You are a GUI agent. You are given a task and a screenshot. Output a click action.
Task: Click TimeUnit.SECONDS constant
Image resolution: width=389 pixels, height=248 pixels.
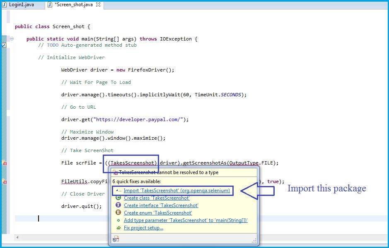[217, 95]
